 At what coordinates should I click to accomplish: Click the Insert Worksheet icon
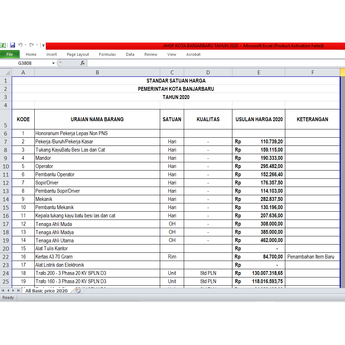[78, 291]
